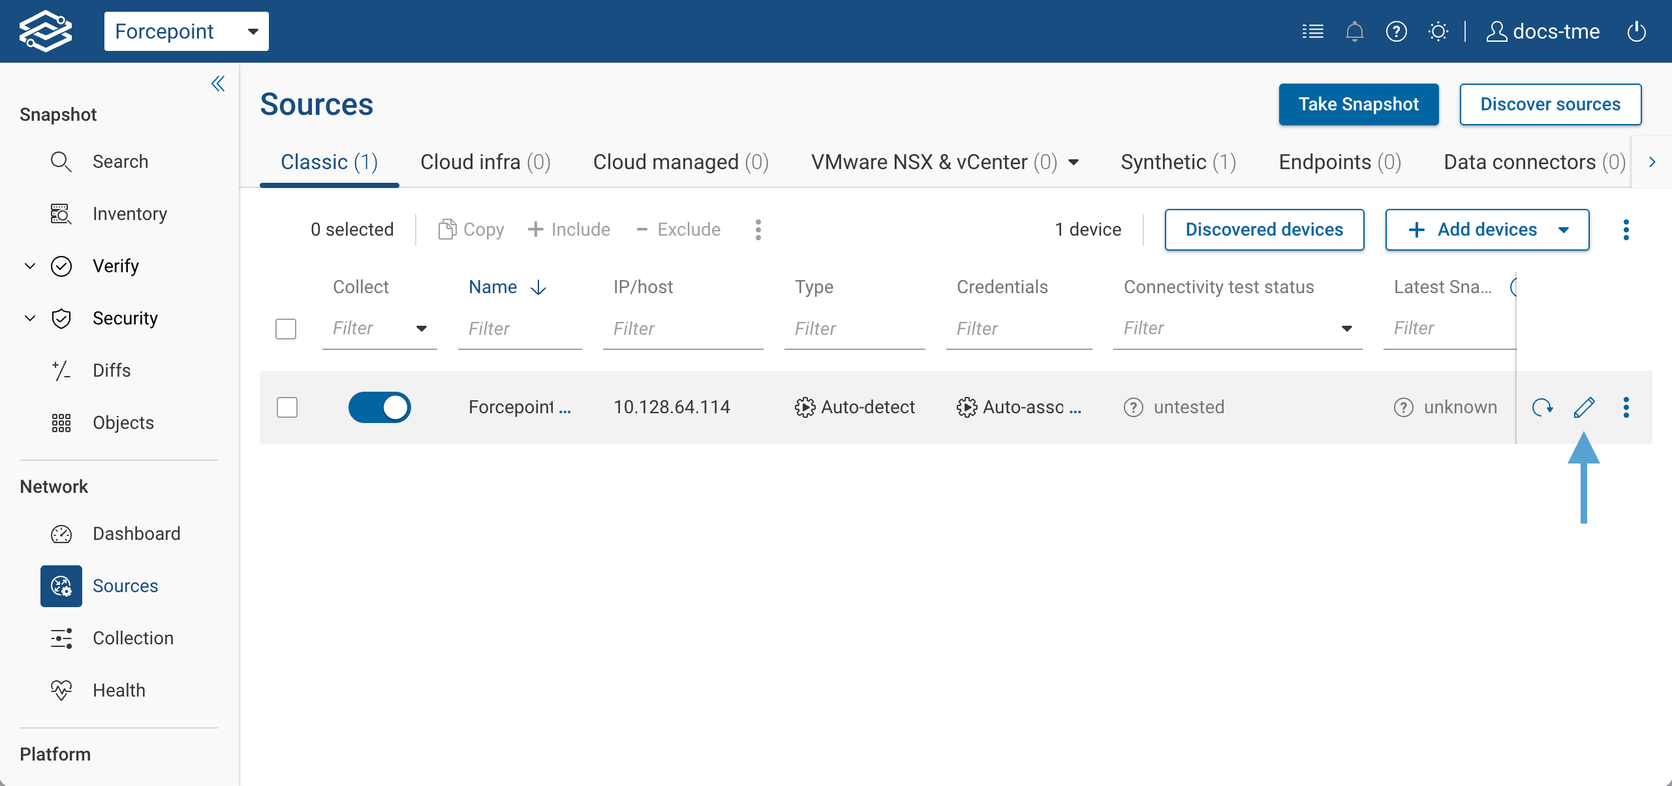The width and height of the screenshot is (1672, 786).
Task: Check the Forcepoint device row checkbox
Action: click(287, 407)
